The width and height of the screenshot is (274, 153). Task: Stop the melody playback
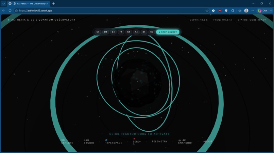(x=168, y=32)
